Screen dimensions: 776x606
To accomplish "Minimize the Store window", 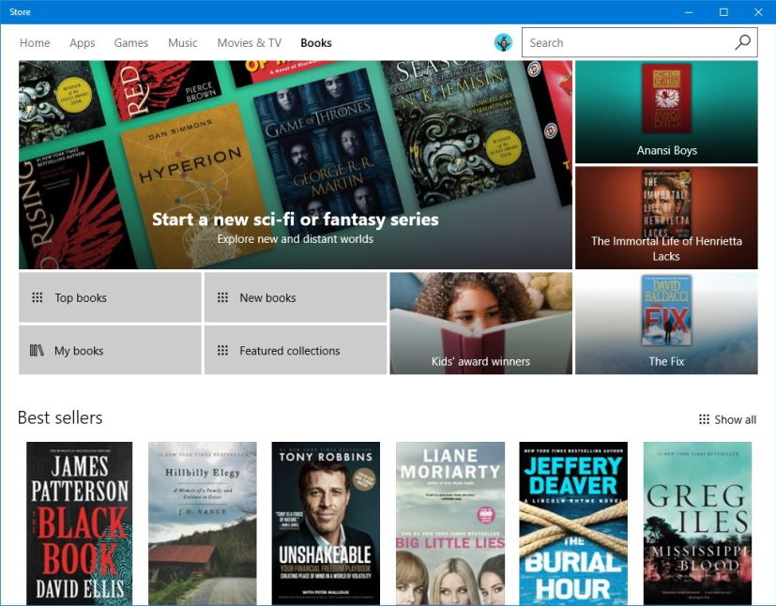I will [689, 12].
